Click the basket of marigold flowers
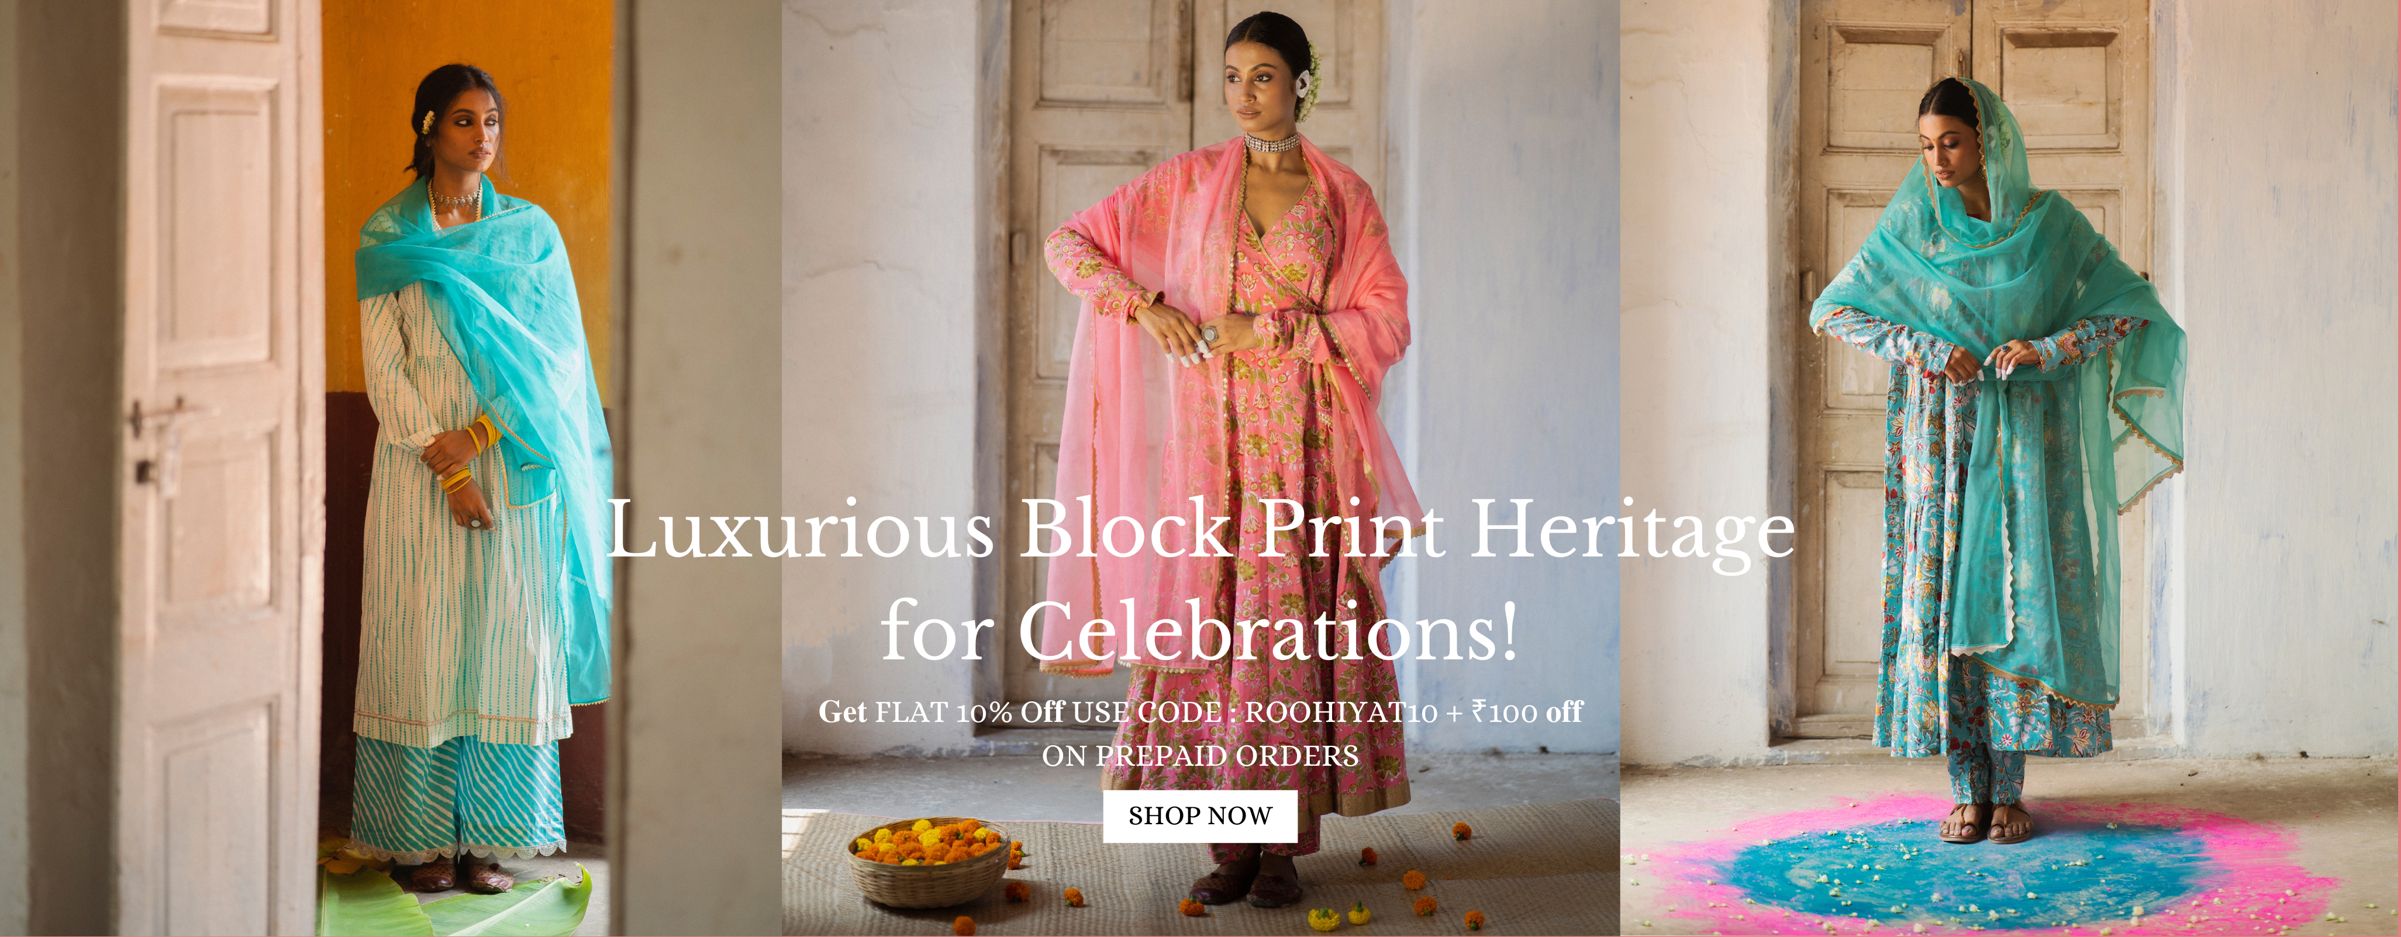This screenshot has height=937, width=2401. coord(929,862)
